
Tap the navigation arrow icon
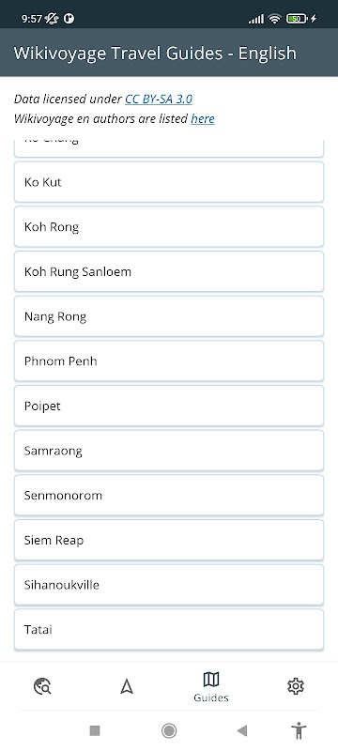(127, 686)
